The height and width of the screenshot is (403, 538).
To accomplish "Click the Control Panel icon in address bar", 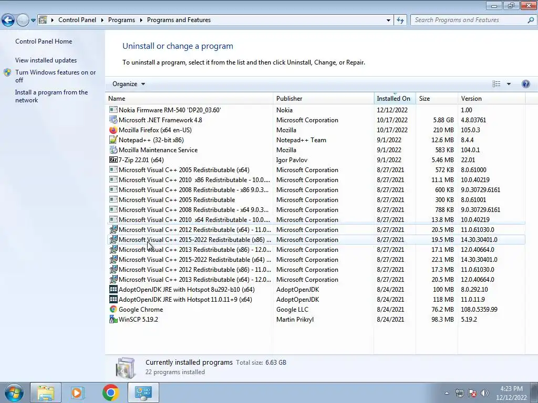I will (43, 20).
